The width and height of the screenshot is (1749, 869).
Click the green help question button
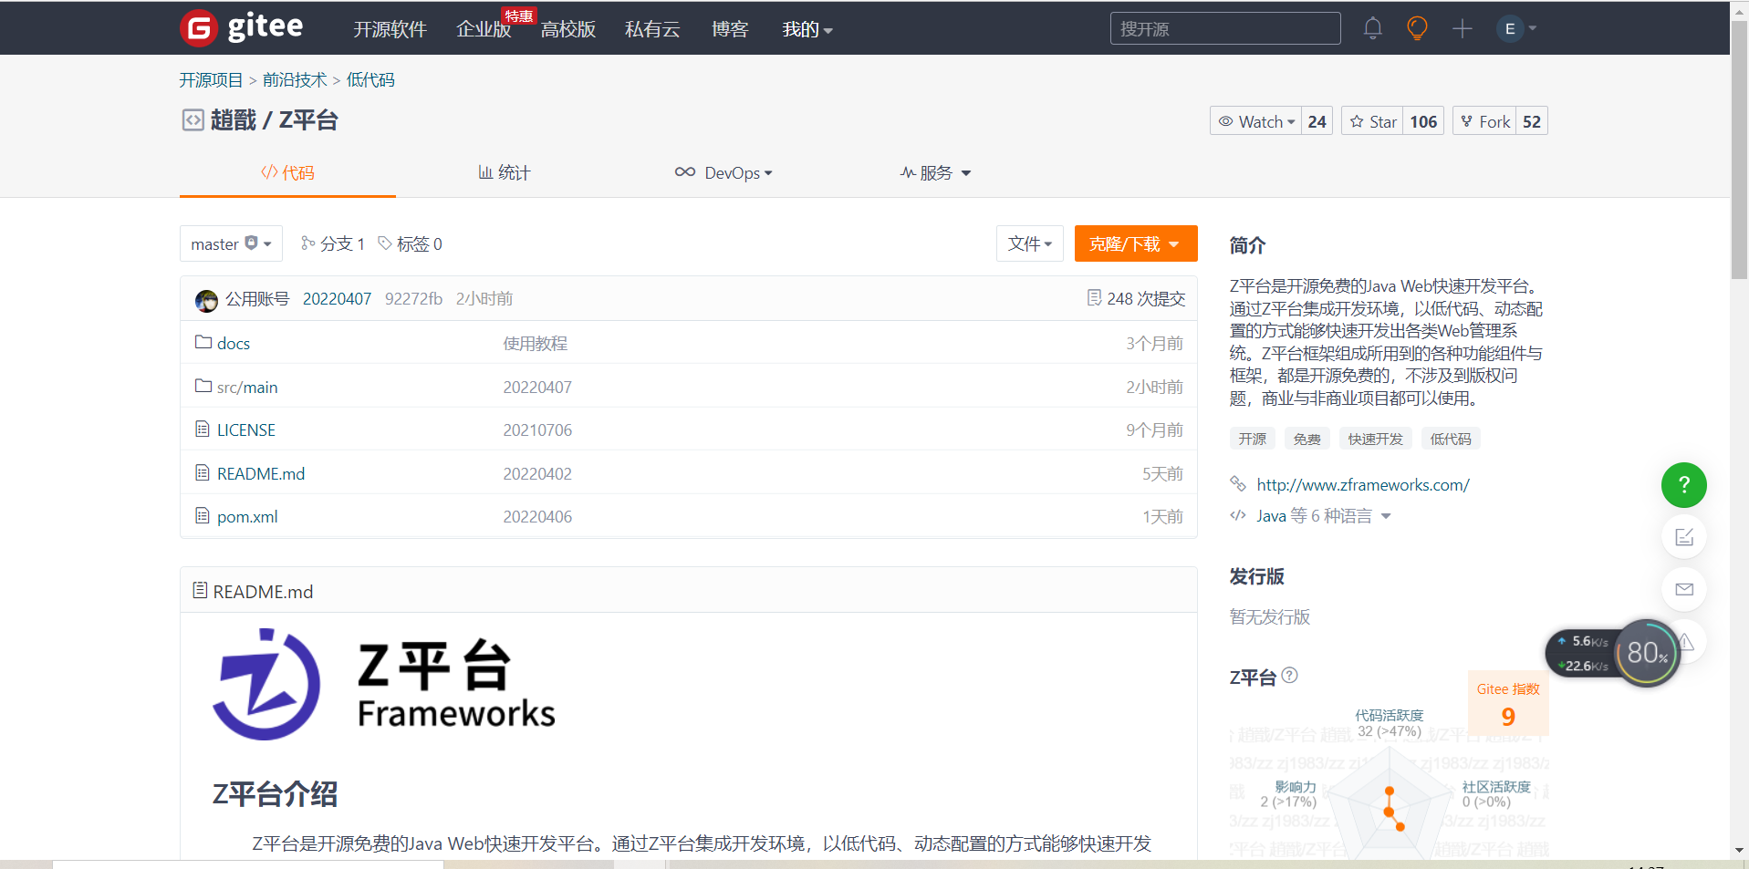(x=1683, y=485)
